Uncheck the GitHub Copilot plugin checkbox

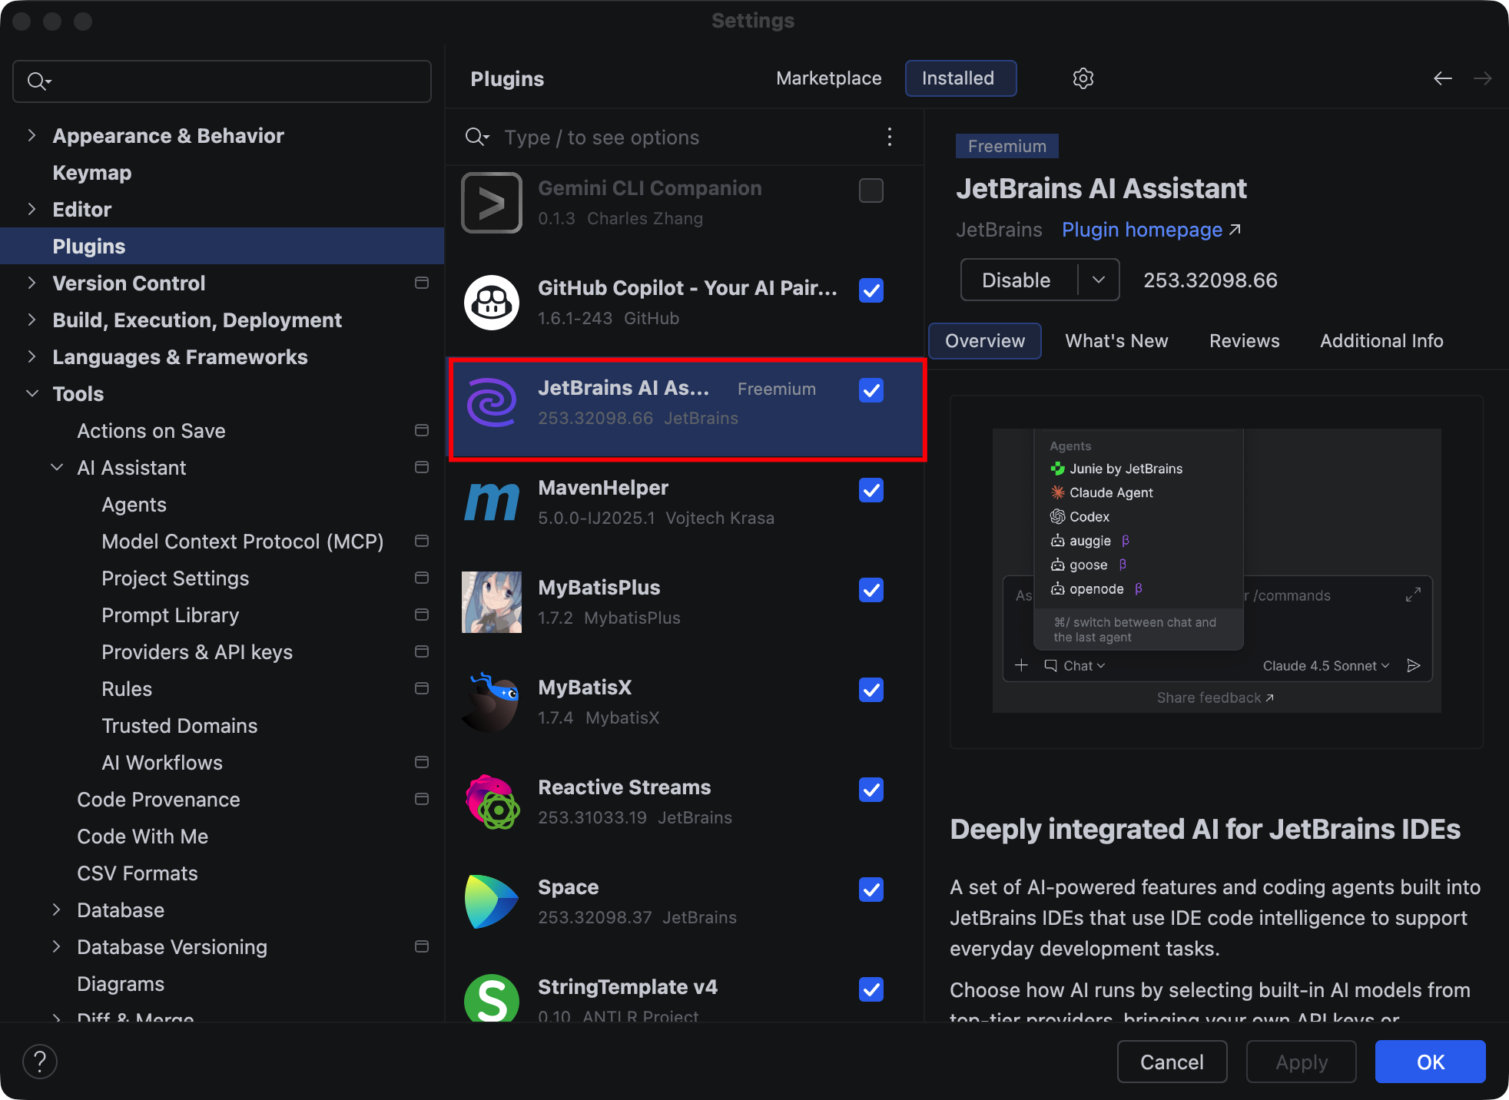pos(871,290)
